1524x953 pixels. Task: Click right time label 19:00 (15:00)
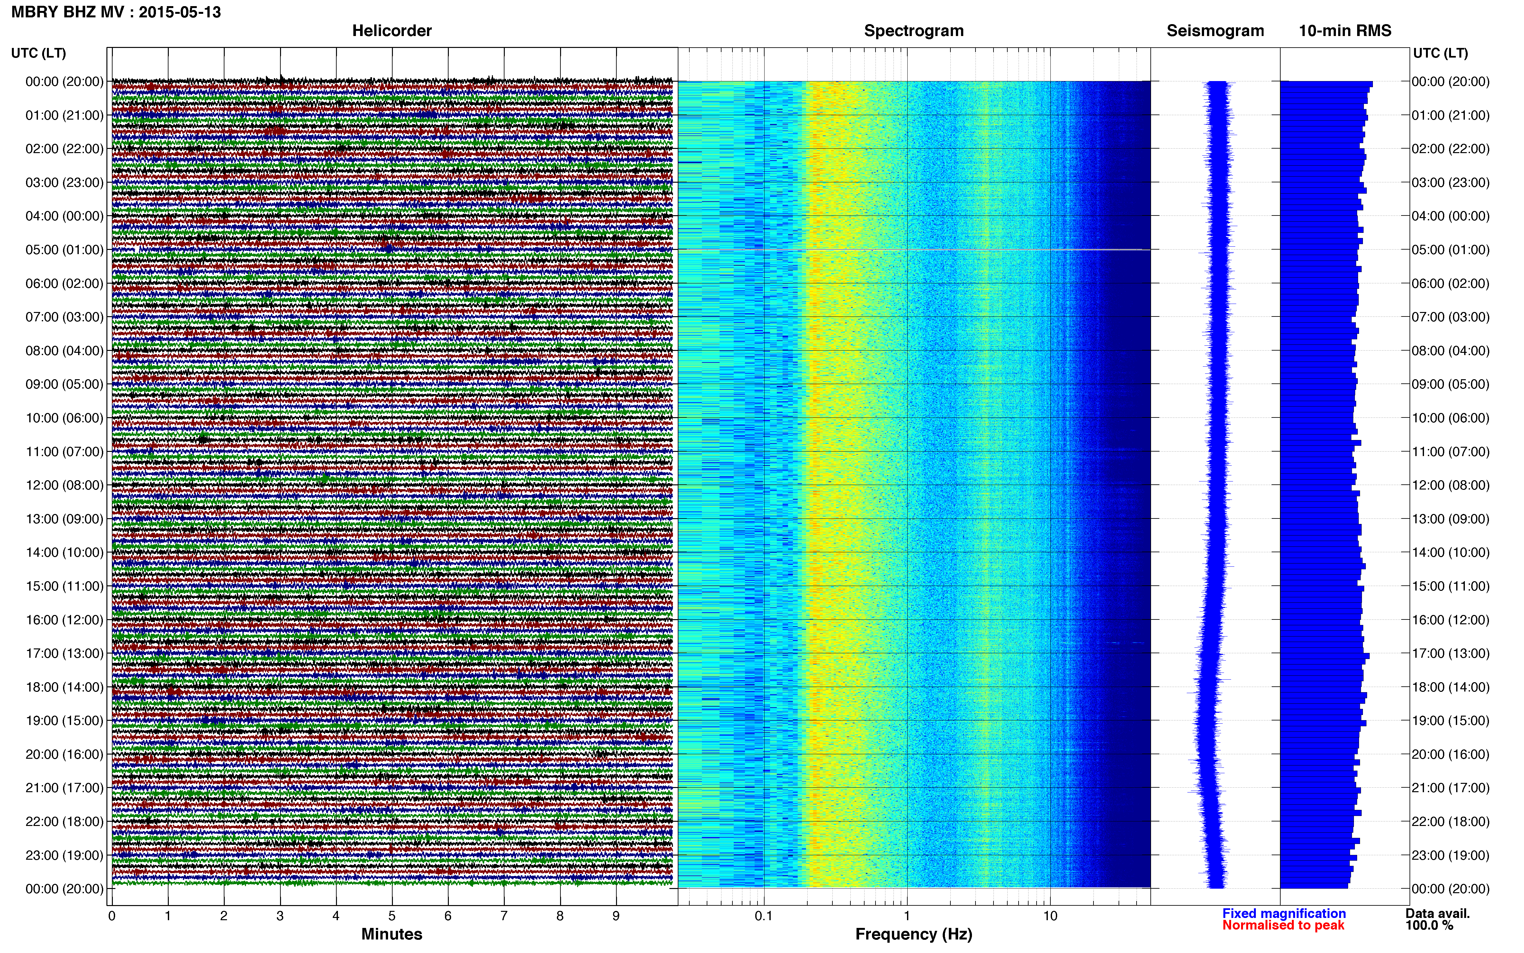[x=1451, y=720]
